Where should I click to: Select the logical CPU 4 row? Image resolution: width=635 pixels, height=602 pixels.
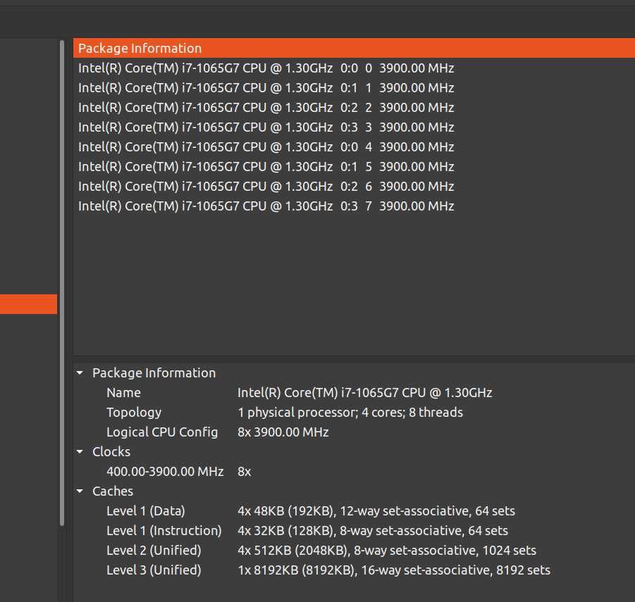pyautogui.click(x=266, y=147)
